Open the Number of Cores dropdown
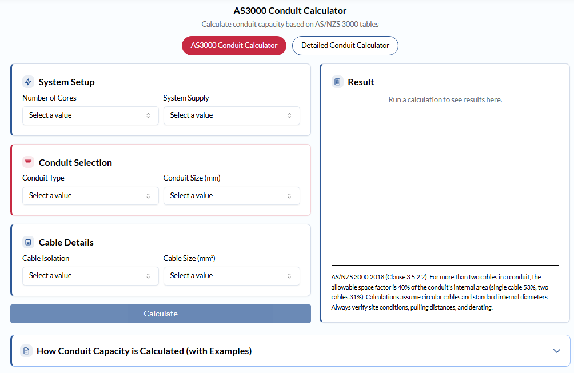Viewport: 574px width, 373px height. [90, 115]
